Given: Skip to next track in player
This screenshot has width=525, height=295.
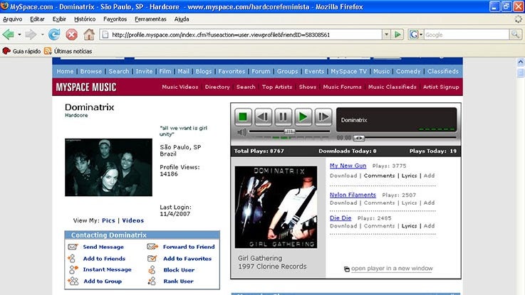Looking at the screenshot, I should [323, 117].
